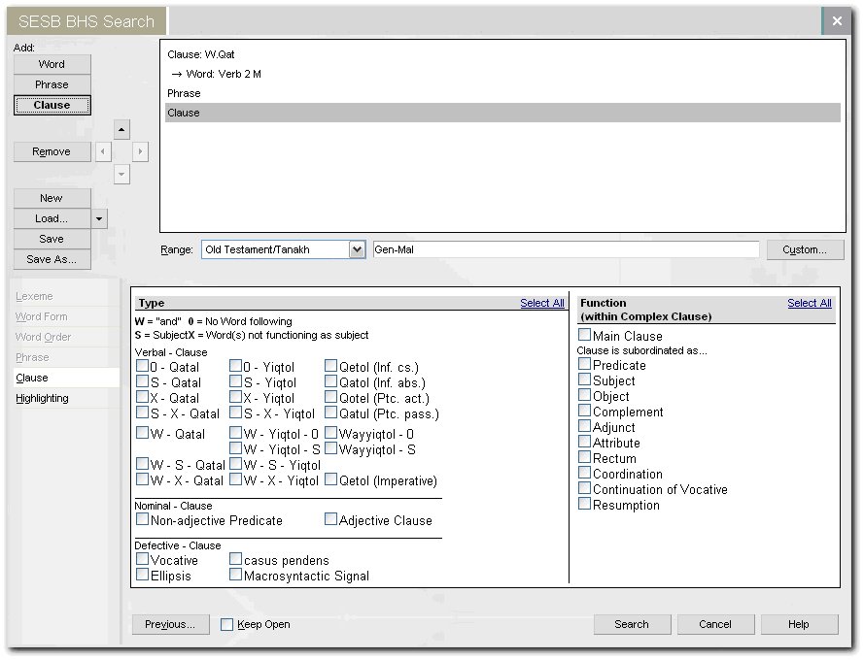Tick the Object function checkbox
The height and width of the screenshot is (660, 864).
pos(585,395)
